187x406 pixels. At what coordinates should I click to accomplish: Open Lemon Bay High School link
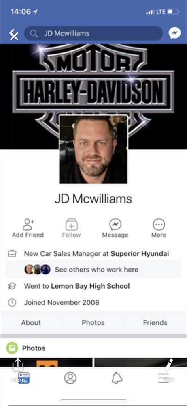point(90,286)
